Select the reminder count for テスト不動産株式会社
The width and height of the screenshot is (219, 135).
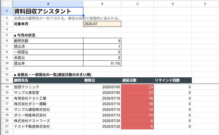click(x=173, y=126)
